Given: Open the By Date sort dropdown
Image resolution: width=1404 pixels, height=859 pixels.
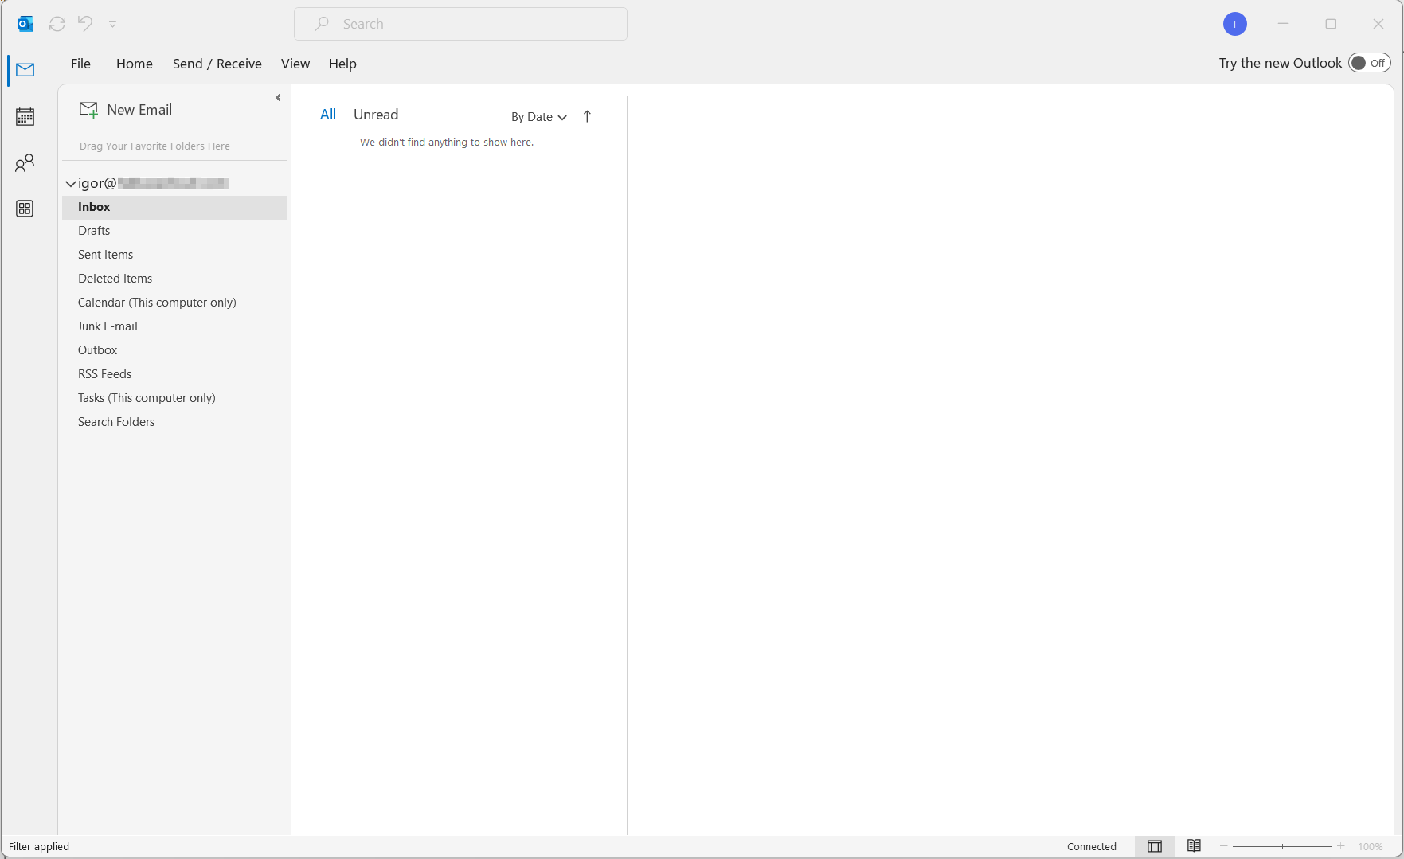Looking at the screenshot, I should click(538, 117).
